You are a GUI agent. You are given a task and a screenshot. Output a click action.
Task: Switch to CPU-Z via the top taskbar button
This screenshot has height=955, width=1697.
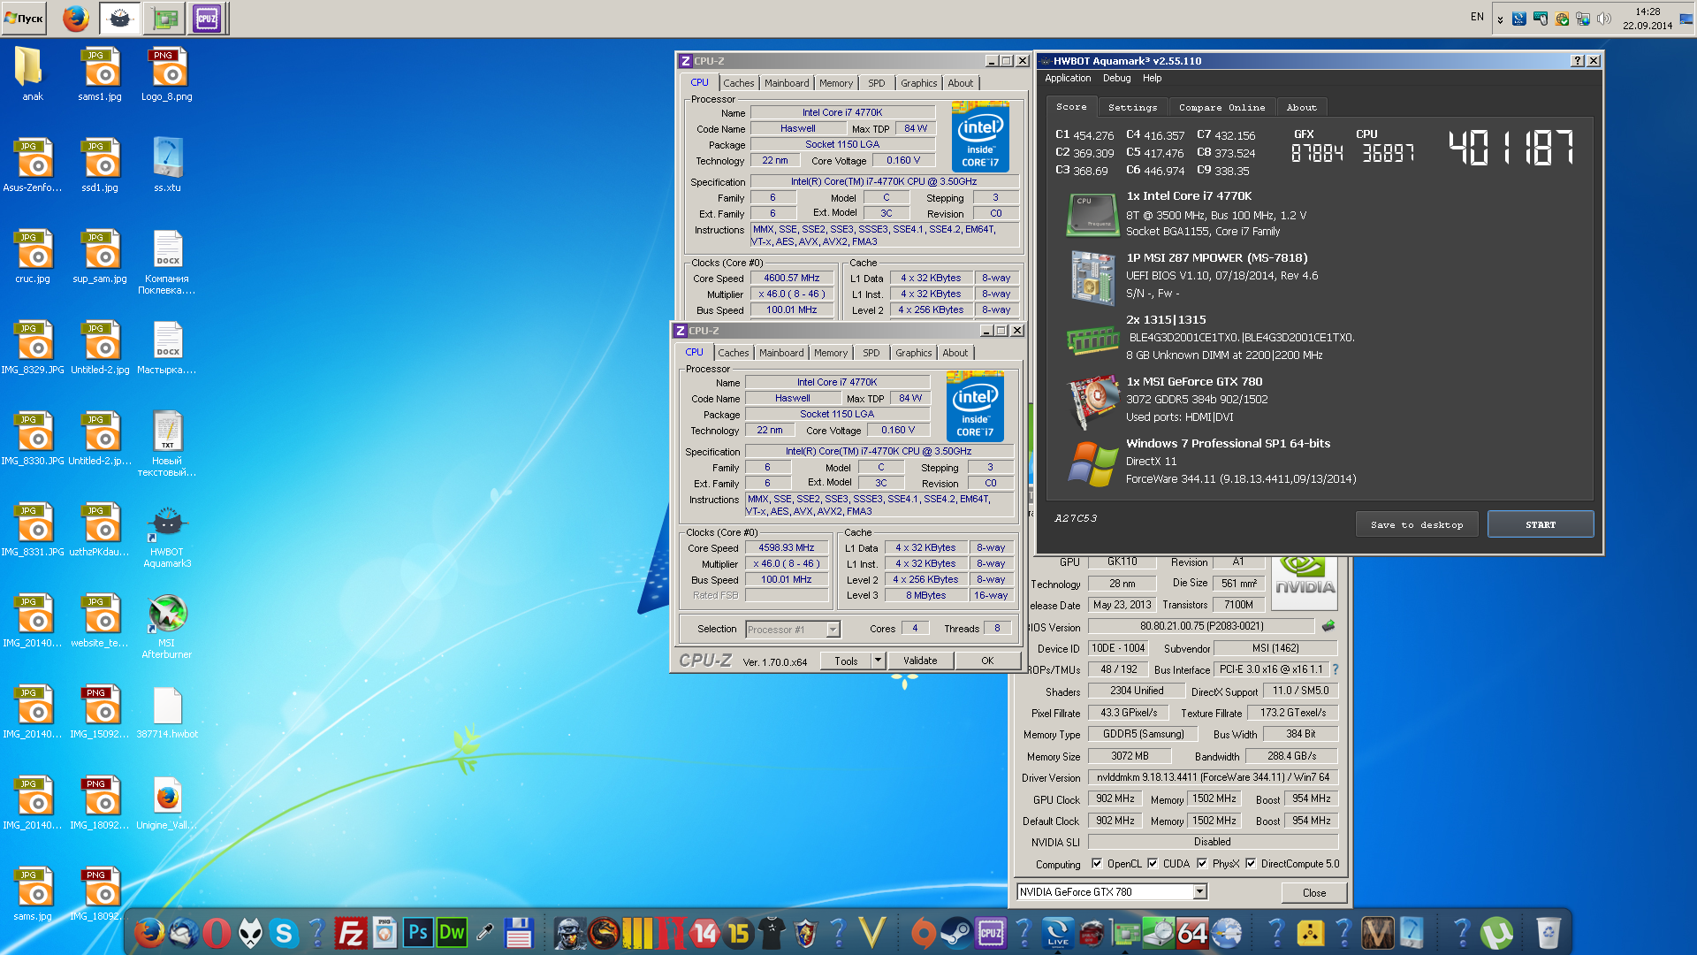coord(207,18)
